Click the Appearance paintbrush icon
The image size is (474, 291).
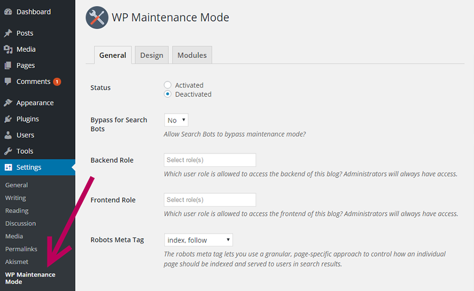coord(8,103)
